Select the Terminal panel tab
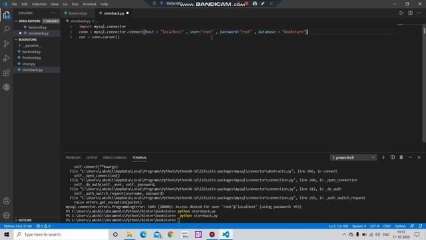Viewport: 426px width, 240px height. click(139, 157)
